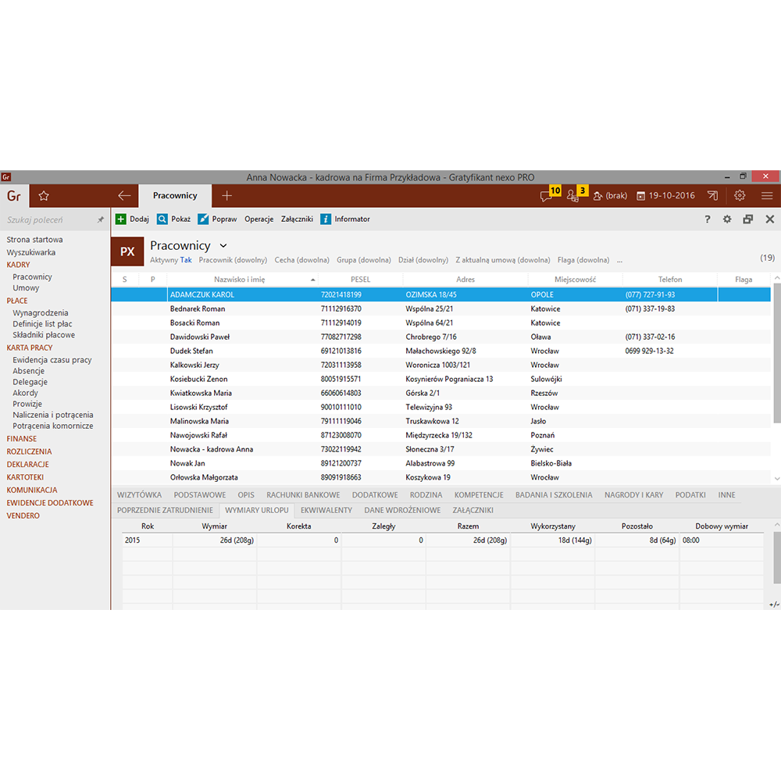Click the users icon with badge 3

574,195
